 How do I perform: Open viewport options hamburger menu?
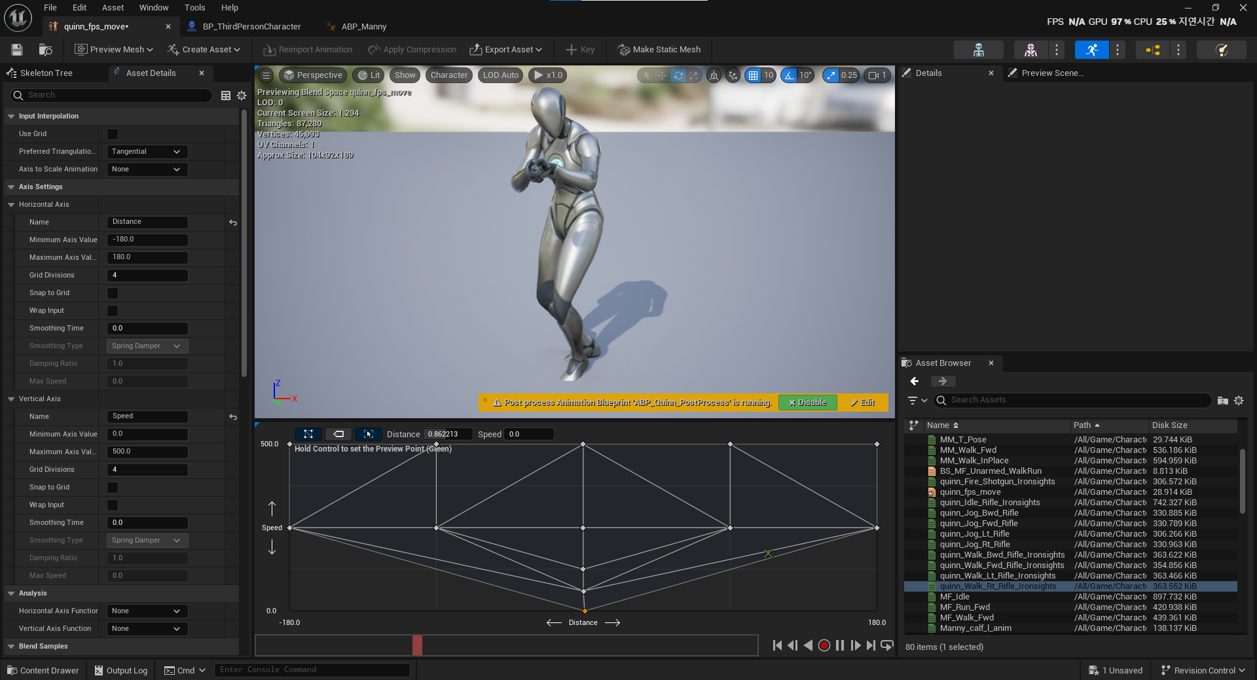[x=266, y=75]
